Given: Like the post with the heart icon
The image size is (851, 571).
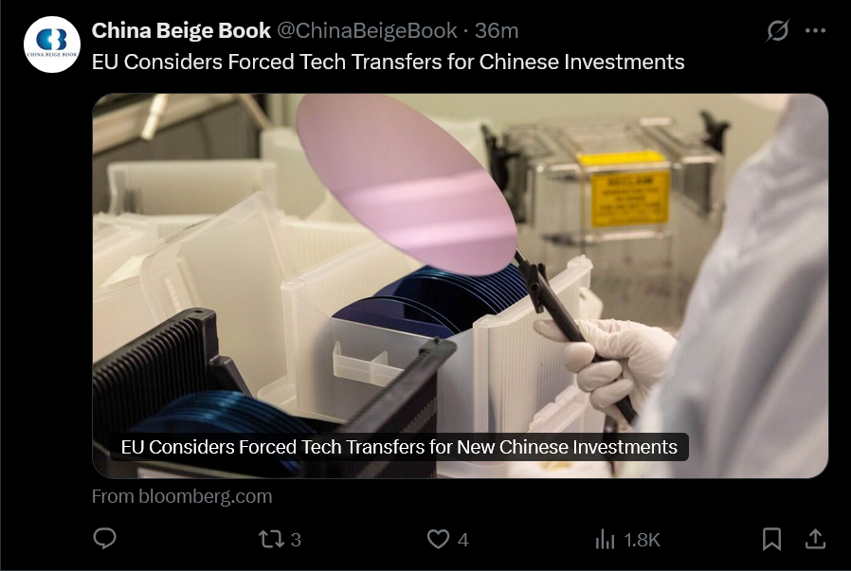Looking at the screenshot, I should tap(438, 539).
